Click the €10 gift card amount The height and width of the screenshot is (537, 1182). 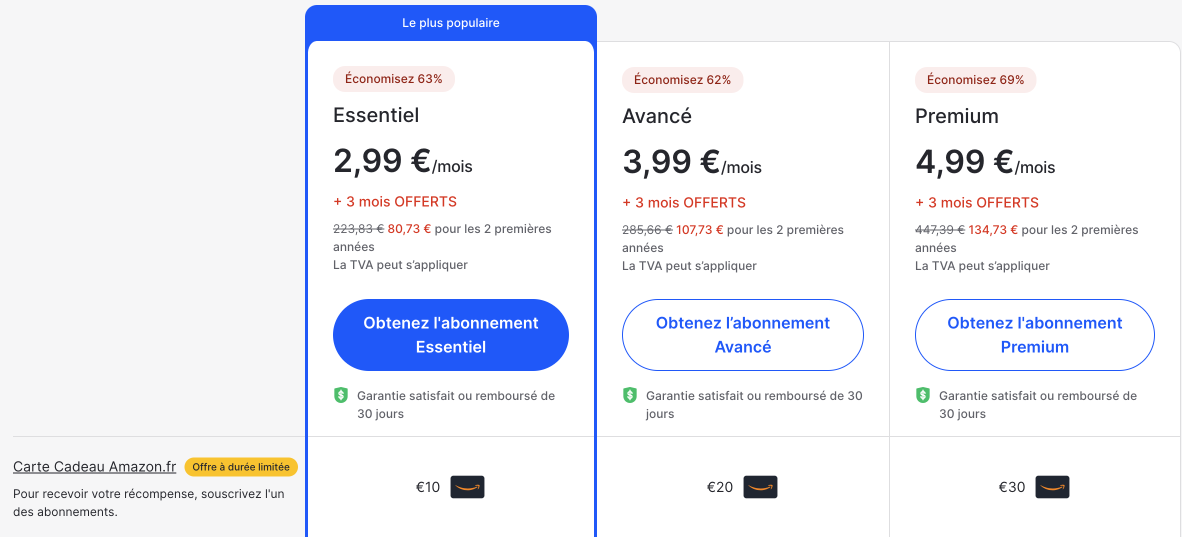[x=428, y=487]
